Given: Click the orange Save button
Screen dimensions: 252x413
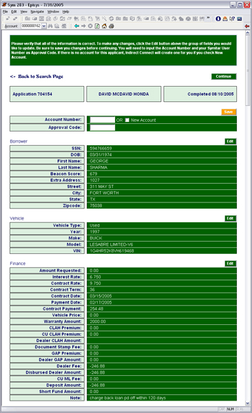Looking at the screenshot, I should point(229,112).
